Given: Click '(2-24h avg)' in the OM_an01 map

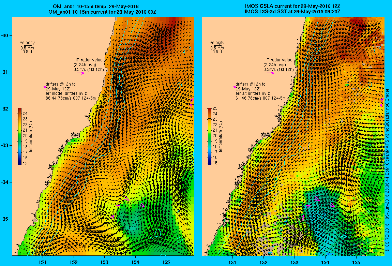Looking at the screenshot, I should coord(85,65).
